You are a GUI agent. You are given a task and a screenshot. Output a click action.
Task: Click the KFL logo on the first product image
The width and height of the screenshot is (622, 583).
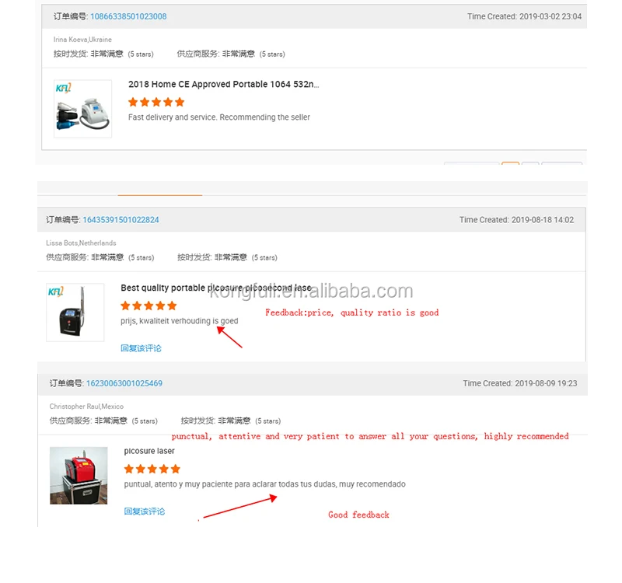coord(63,88)
